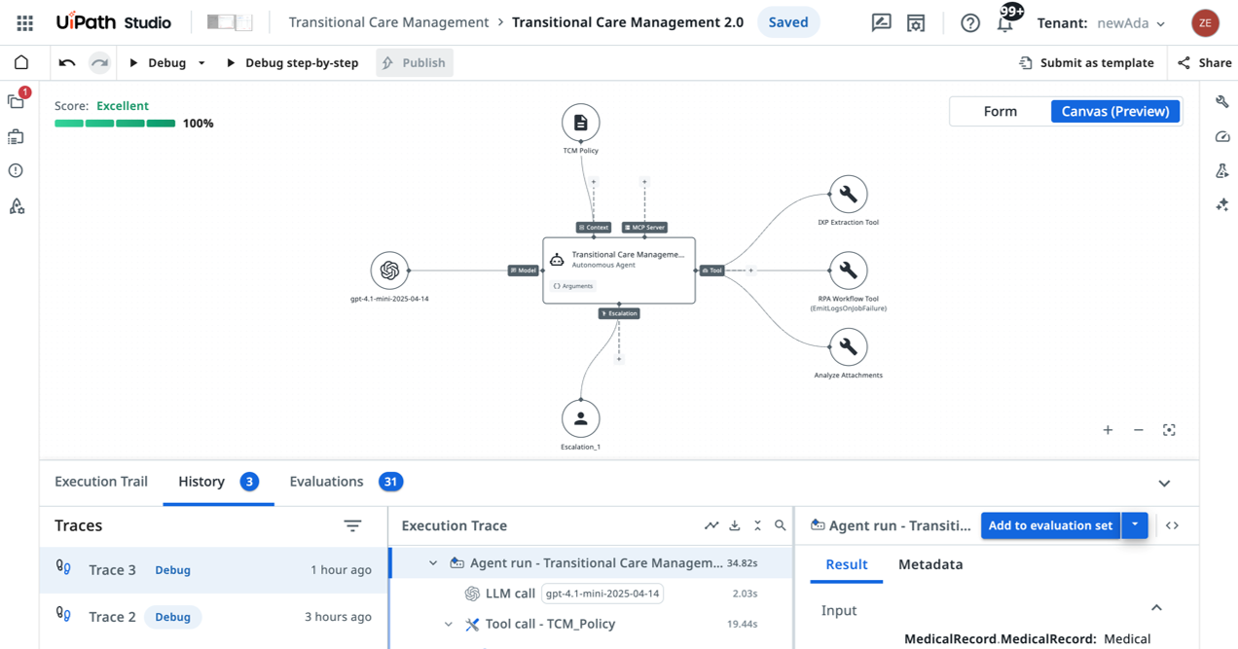Undo the last canvas change
1238x649 pixels.
[67, 62]
